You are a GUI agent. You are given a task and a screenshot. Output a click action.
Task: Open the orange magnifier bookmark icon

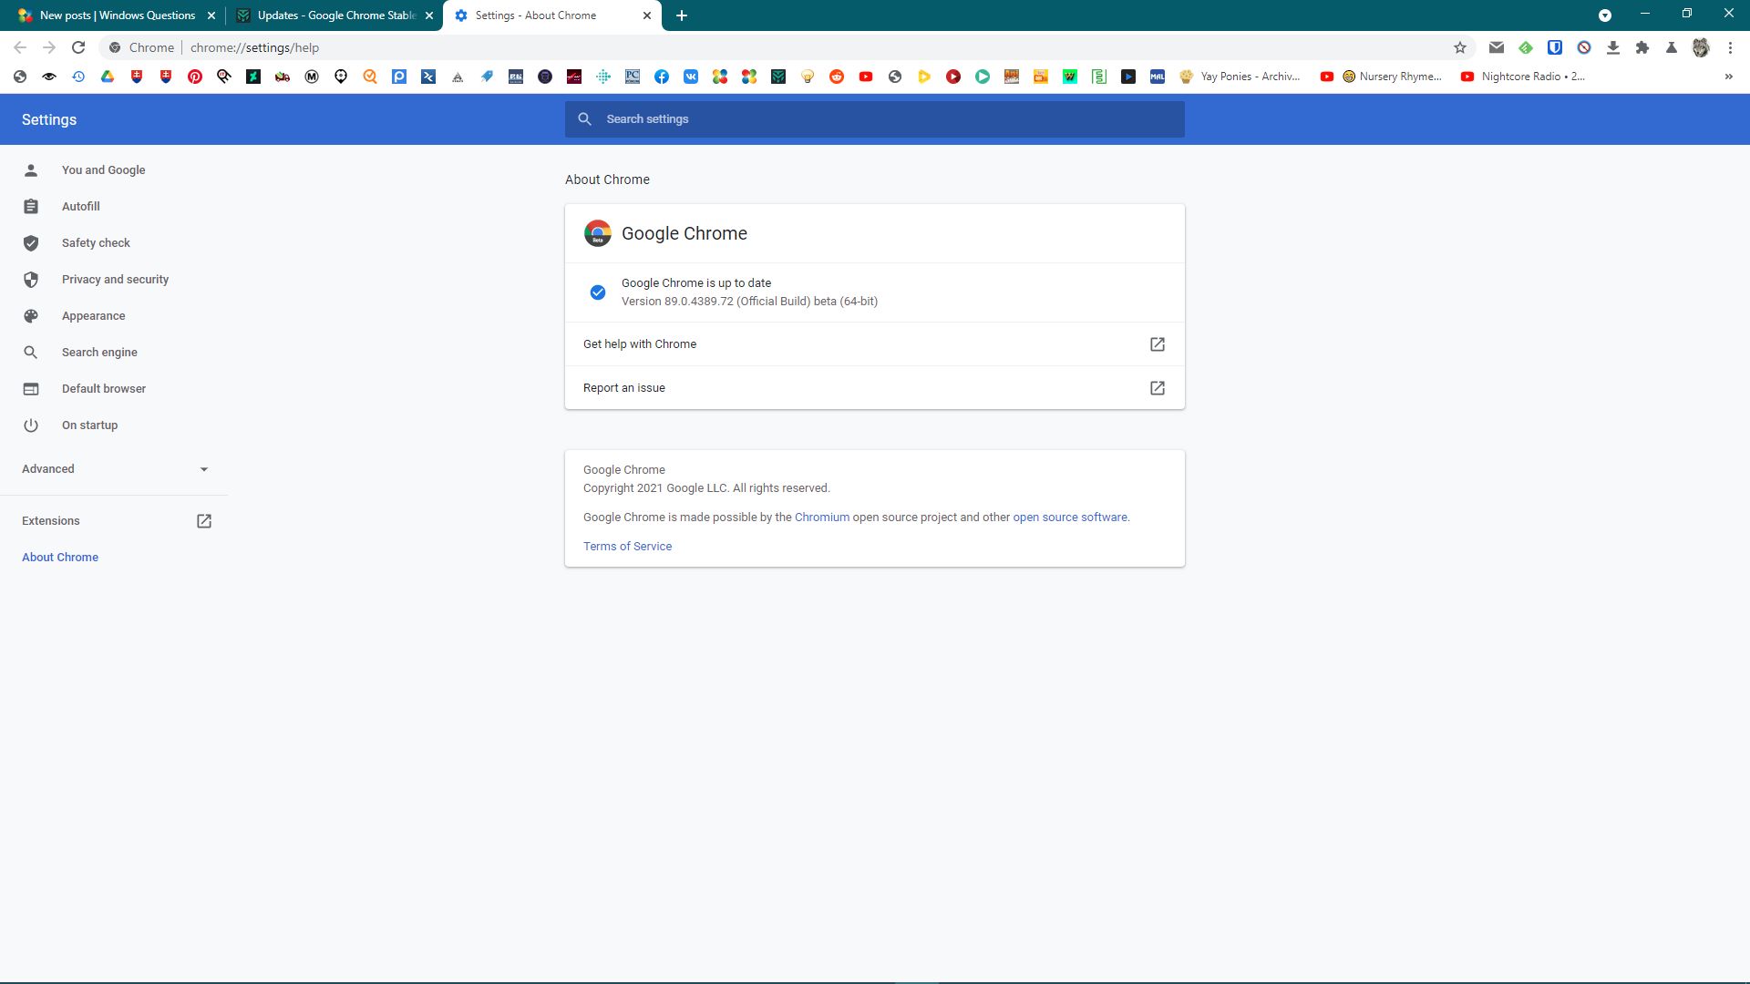click(x=370, y=77)
